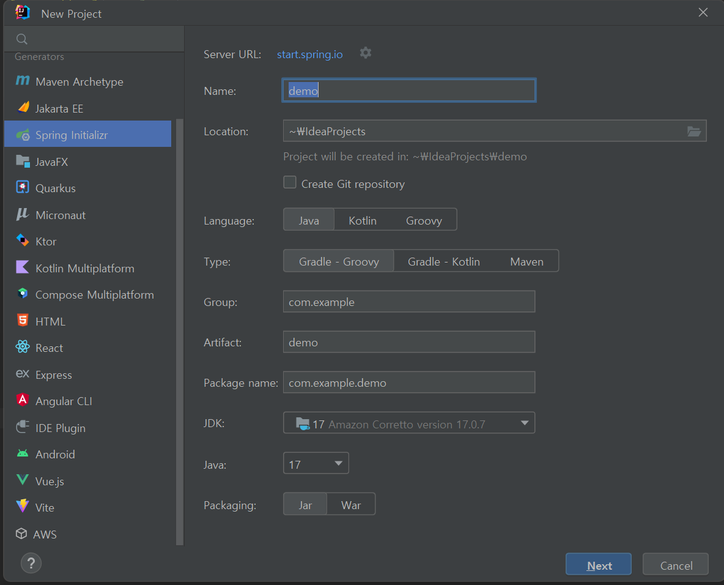
Task: Set Packaging to War
Action: point(351,505)
